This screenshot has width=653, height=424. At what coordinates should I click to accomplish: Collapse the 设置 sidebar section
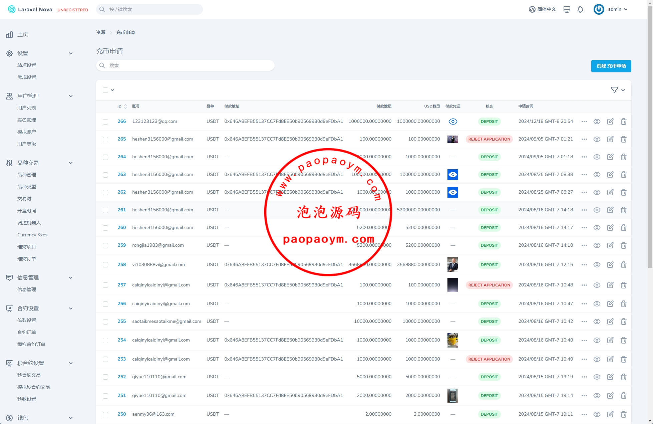pos(71,53)
